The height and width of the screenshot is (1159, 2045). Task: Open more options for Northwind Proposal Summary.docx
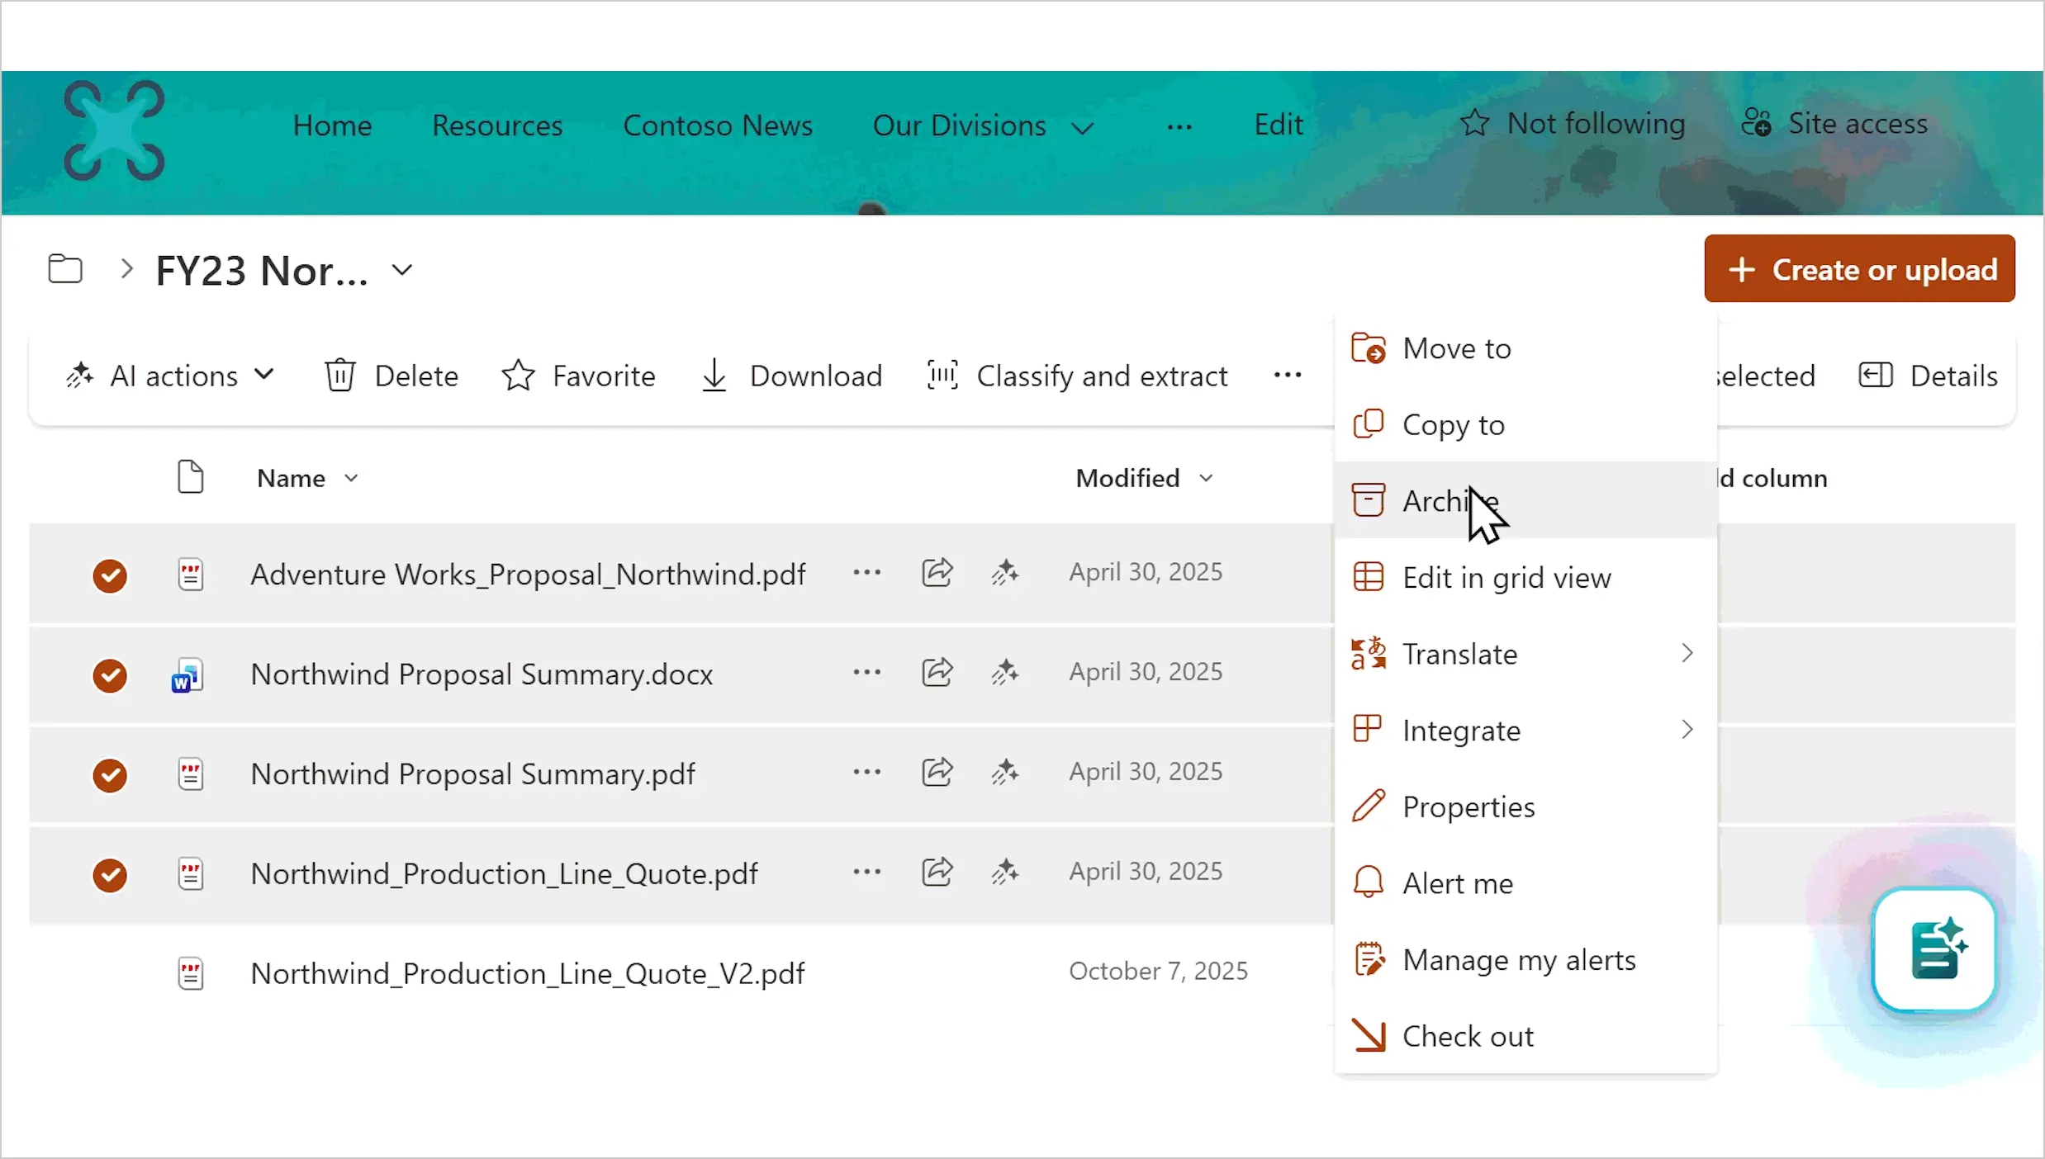pyautogui.click(x=866, y=672)
